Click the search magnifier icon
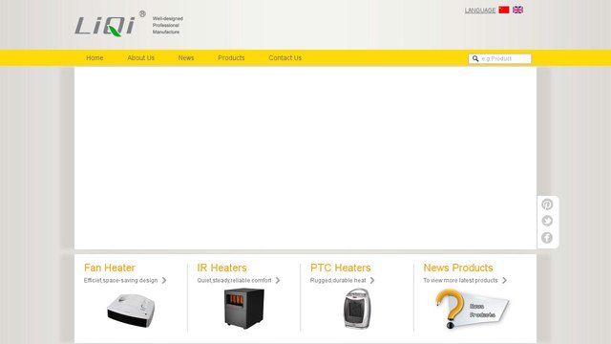611x344 pixels. 475,58
